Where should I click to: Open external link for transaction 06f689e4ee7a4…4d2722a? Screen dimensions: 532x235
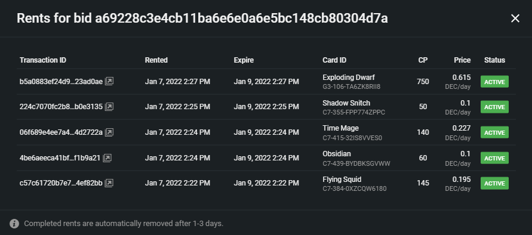(x=109, y=132)
